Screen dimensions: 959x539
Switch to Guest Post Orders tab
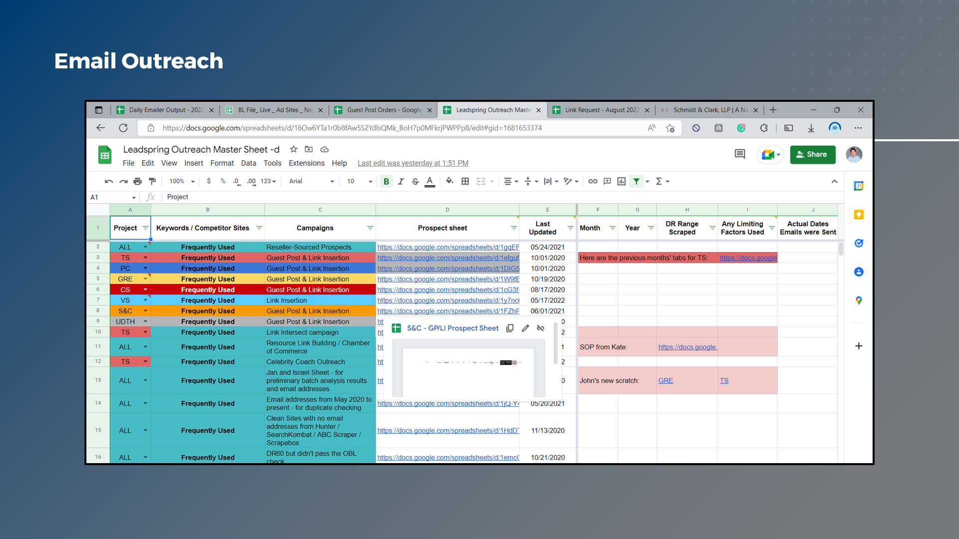click(x=384, y=110)
